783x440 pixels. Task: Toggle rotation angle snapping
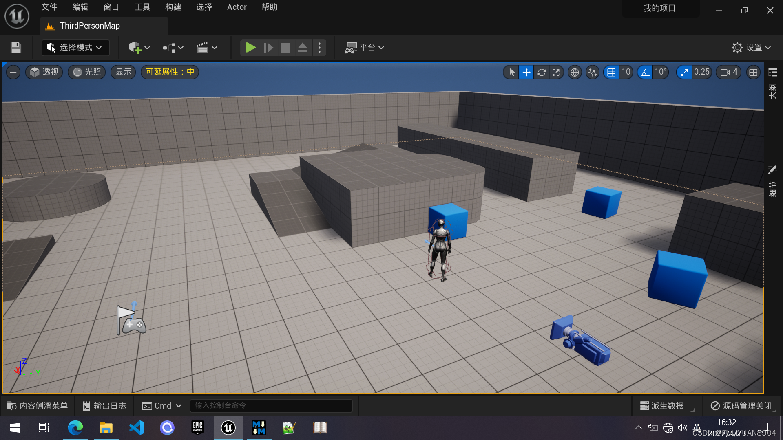click(645, 73)
